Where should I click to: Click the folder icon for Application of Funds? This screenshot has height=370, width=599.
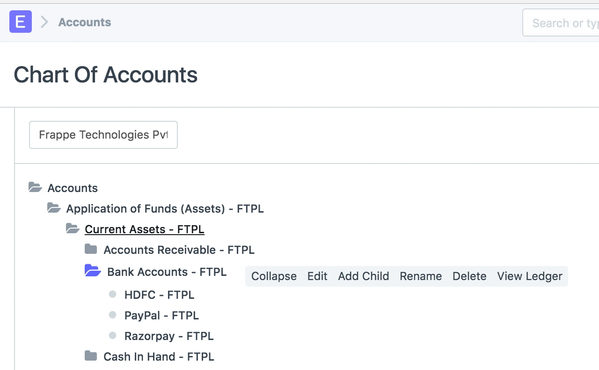54,208
